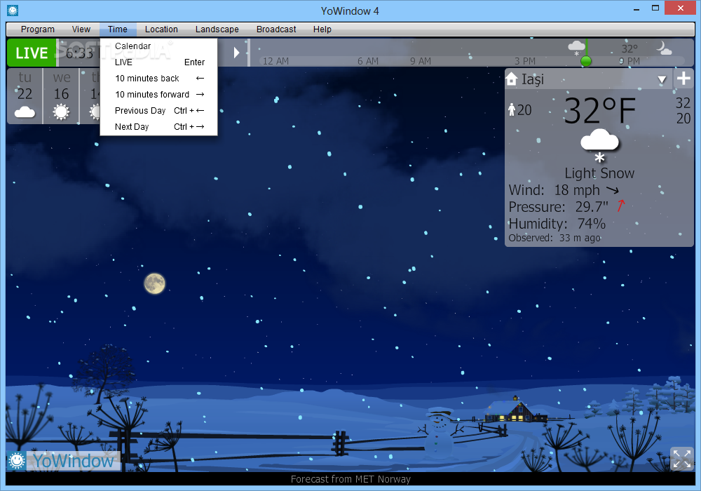Click the snow cloud icon on the timeline
Screen dimensions: 701x491
tap(576, 48)
